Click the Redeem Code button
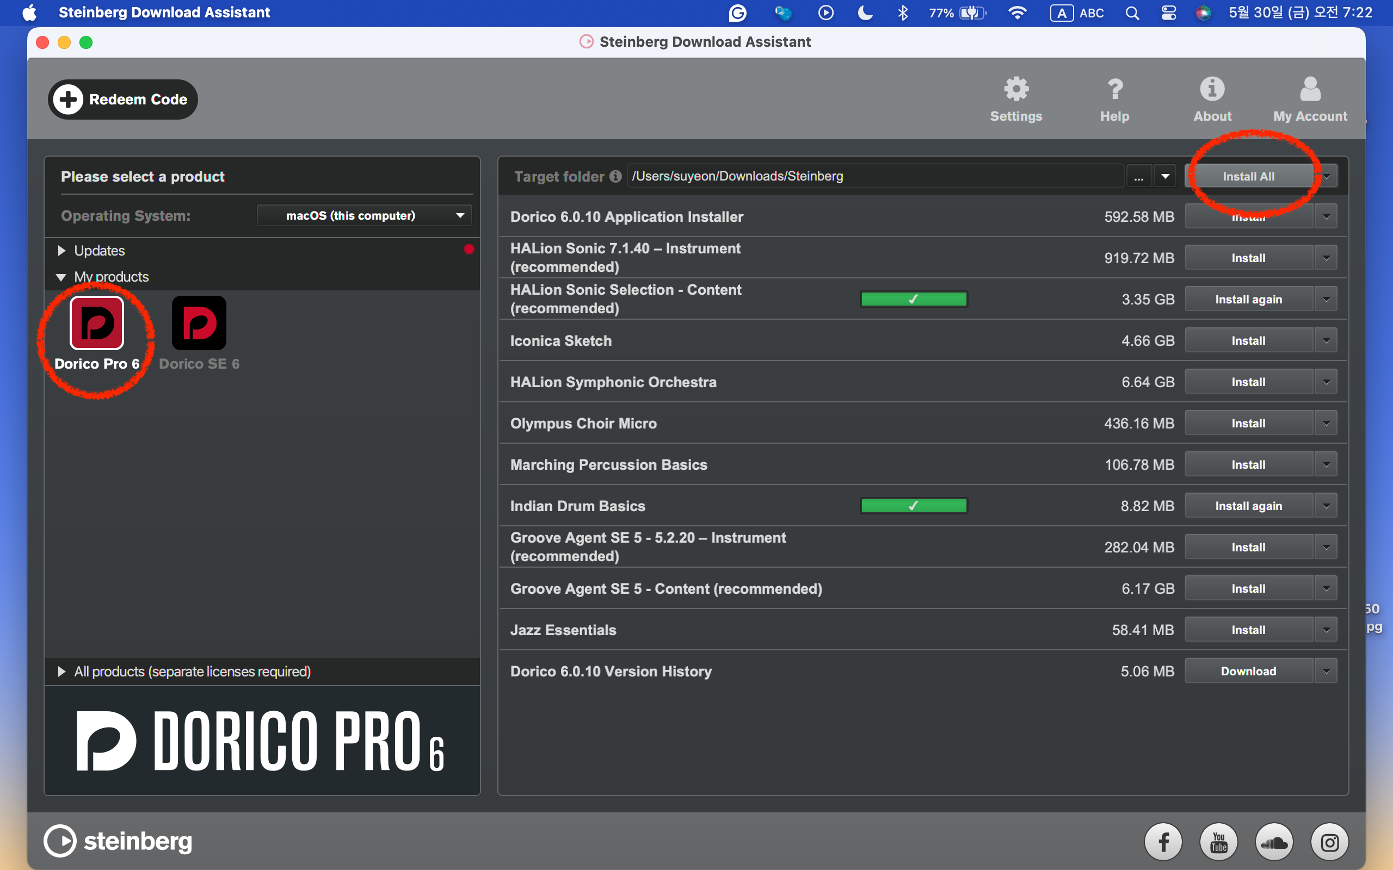Image resolution: width=1393 pixels, height=870 pixels. pyautogui.click(x=122, y=100)
